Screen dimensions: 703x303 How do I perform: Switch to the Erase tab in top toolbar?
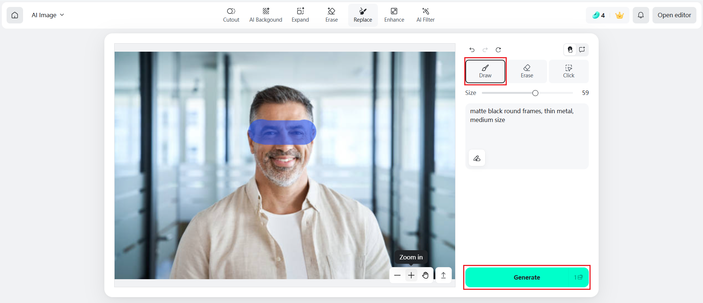[331, 15]
